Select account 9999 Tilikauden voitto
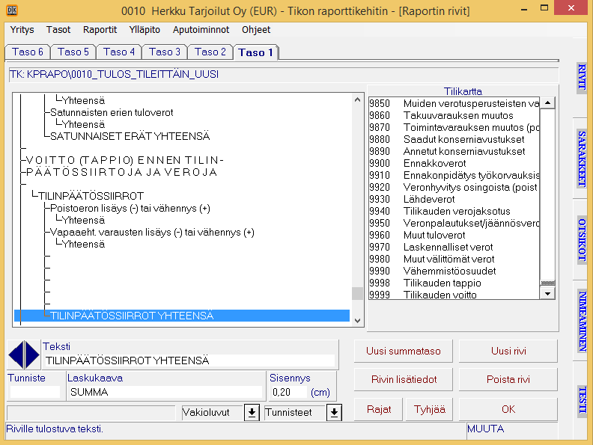 point(454,295)
